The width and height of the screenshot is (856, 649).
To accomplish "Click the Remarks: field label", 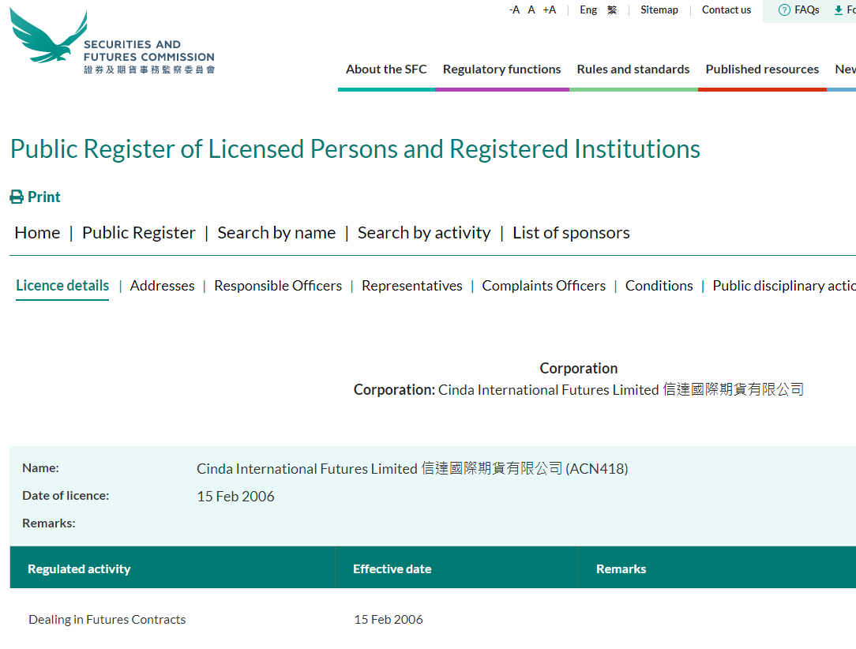I will pyautogui.click(x=49, y=523).
